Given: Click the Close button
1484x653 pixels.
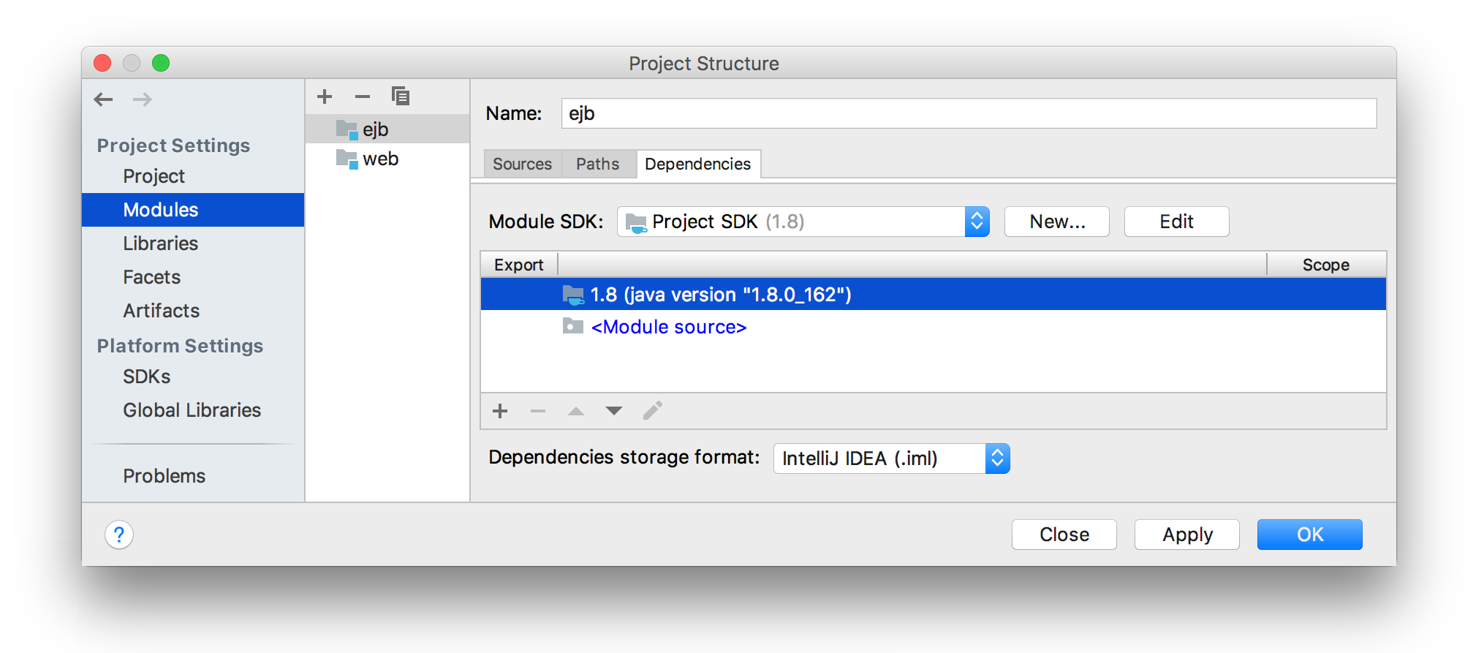Looking at the screenshot, I should (x=1064, y=535).
